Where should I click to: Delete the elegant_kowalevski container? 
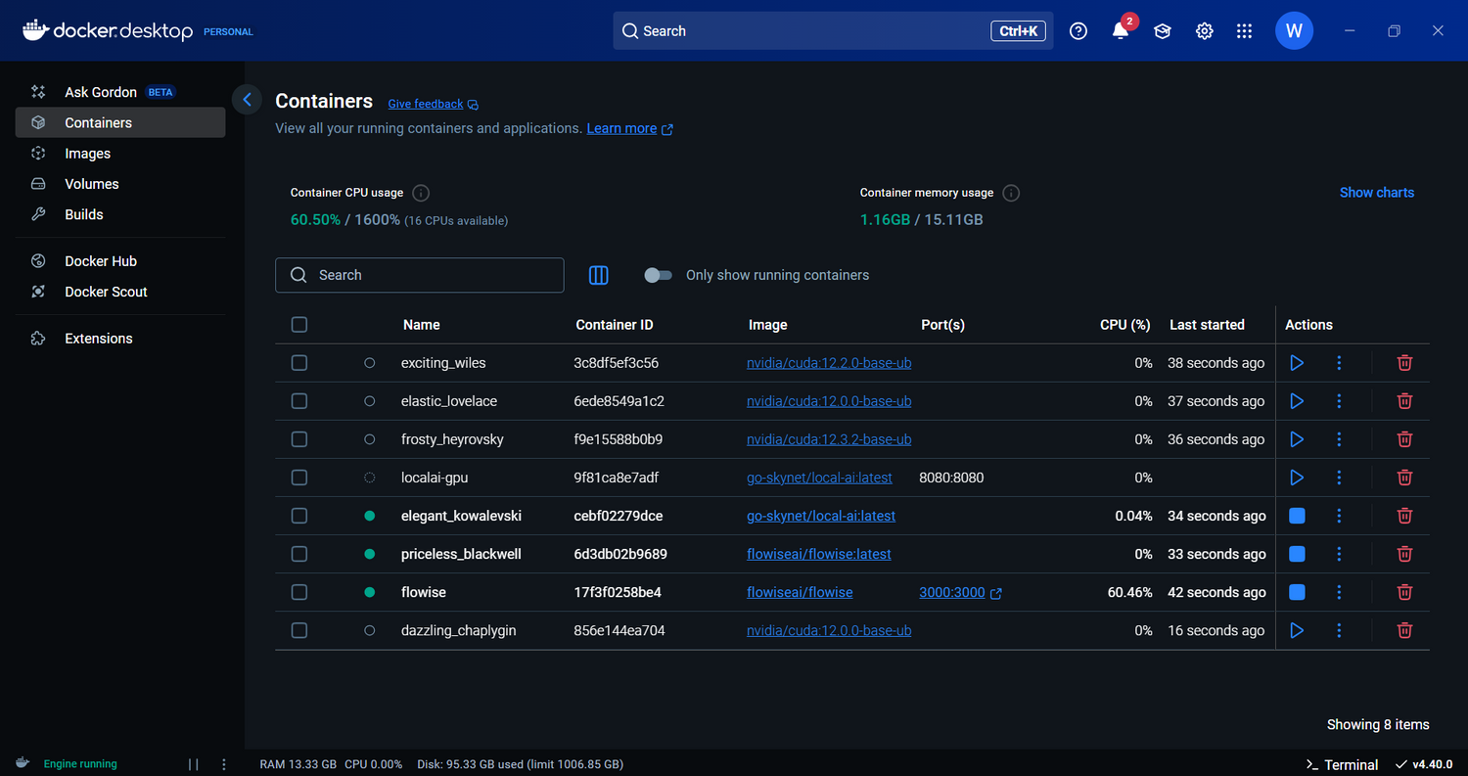coord(1404,516)
